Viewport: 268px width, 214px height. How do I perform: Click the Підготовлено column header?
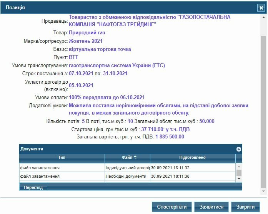(x=193, y=157)
